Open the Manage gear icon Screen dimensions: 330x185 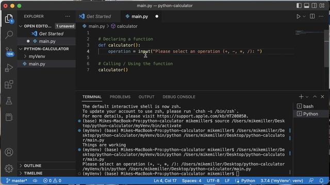click(9, 169)
